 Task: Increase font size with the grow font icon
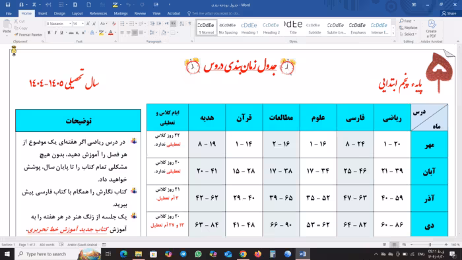[x=88, y=24]
